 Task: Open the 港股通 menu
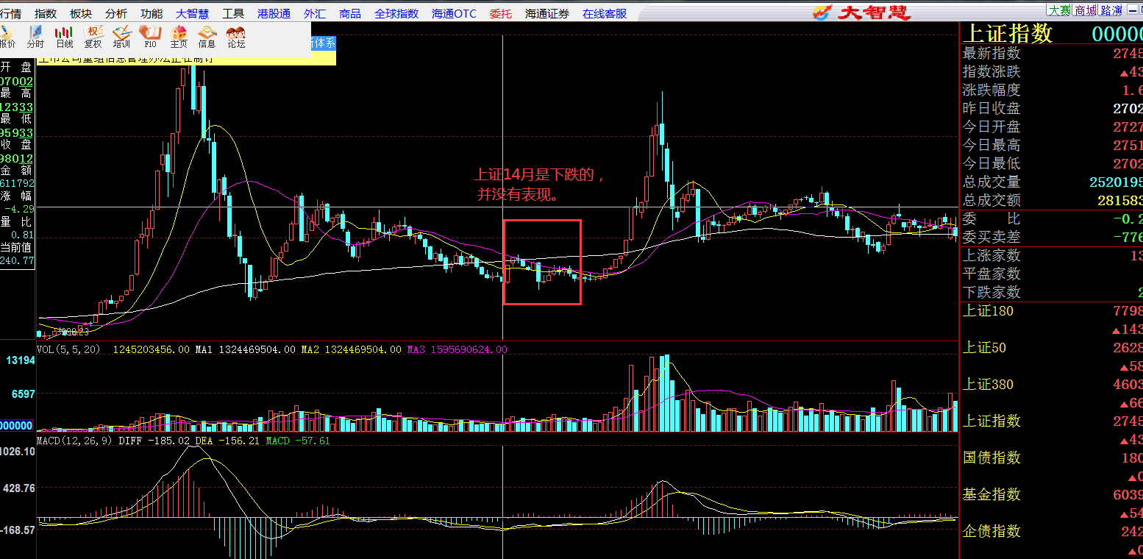click(x=274, y=13)
